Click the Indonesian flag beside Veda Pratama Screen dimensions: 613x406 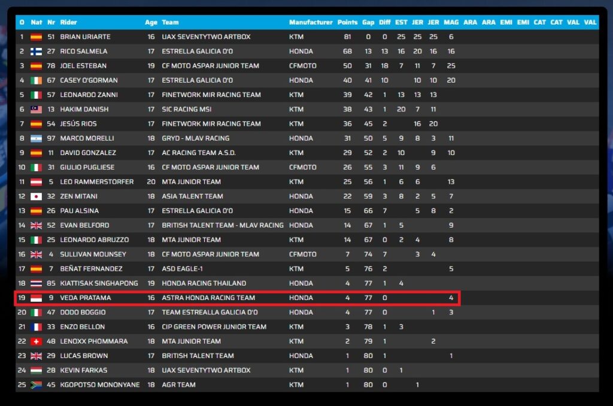36,298
